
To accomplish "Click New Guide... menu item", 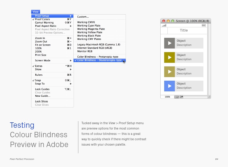I will point(52,96).
